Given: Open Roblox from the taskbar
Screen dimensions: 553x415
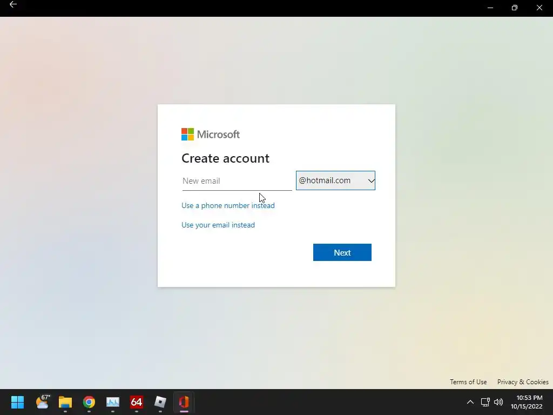Looking at the screenshot, I should pos(160,402).
